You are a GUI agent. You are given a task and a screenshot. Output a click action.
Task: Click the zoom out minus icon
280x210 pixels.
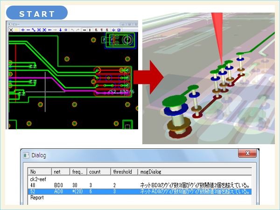(x=28, y=30)
